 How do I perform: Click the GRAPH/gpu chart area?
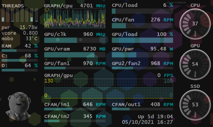click(x=108, y=88)
